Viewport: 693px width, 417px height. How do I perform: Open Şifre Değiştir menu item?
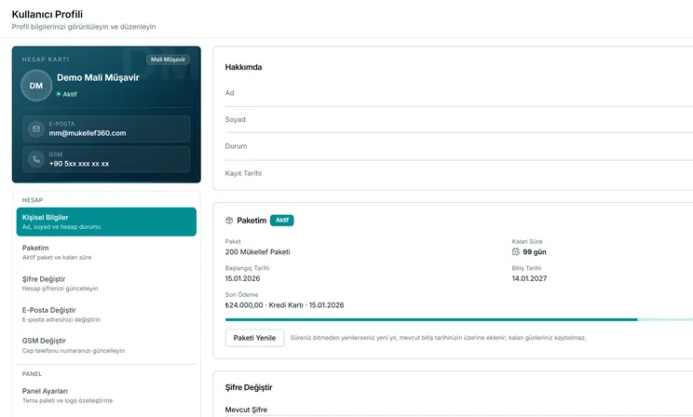[106, 283]
